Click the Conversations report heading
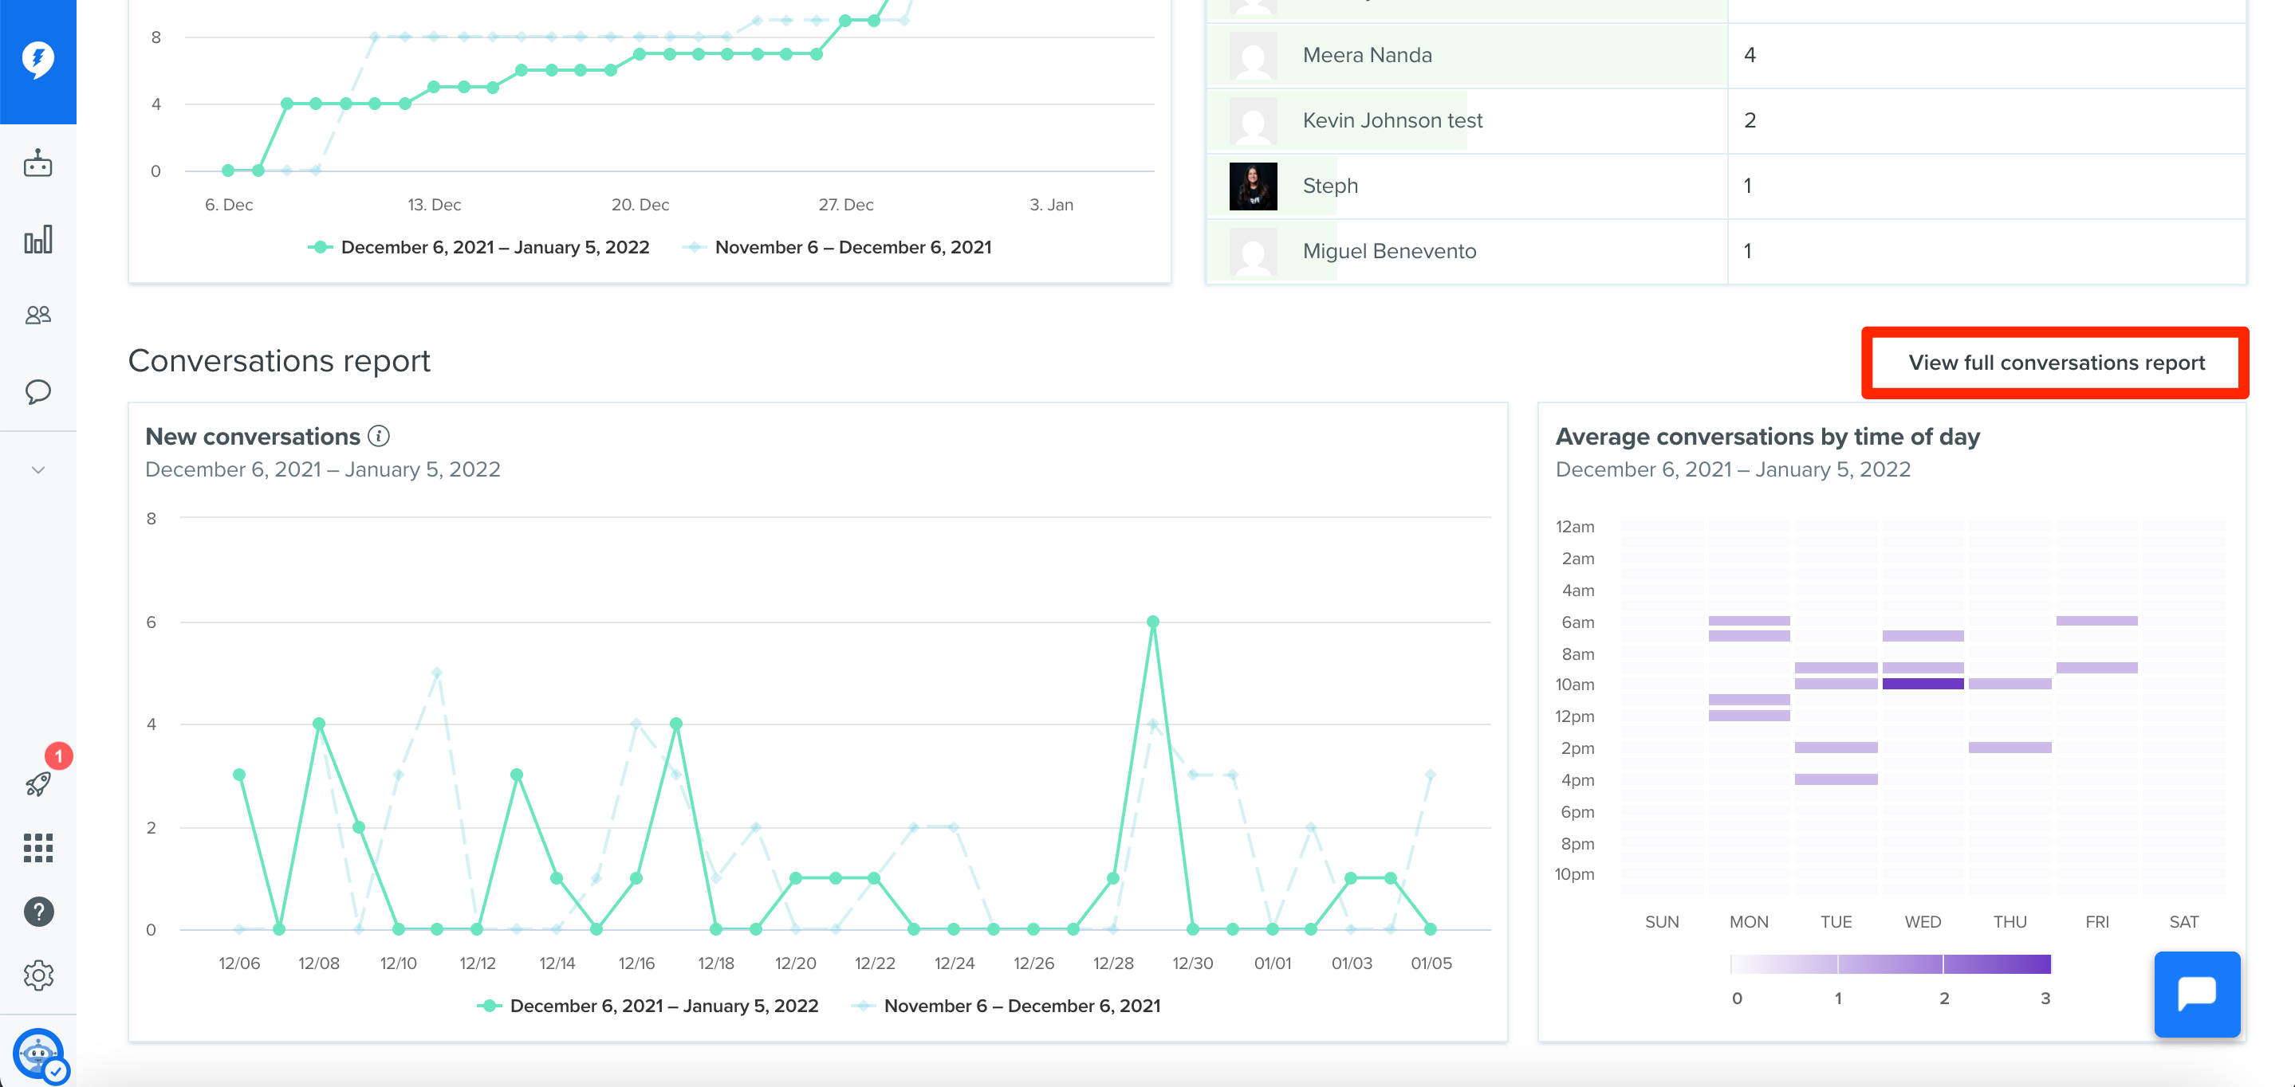Viewport: 2295px width, 1087px height. click(x=279, y=360)
